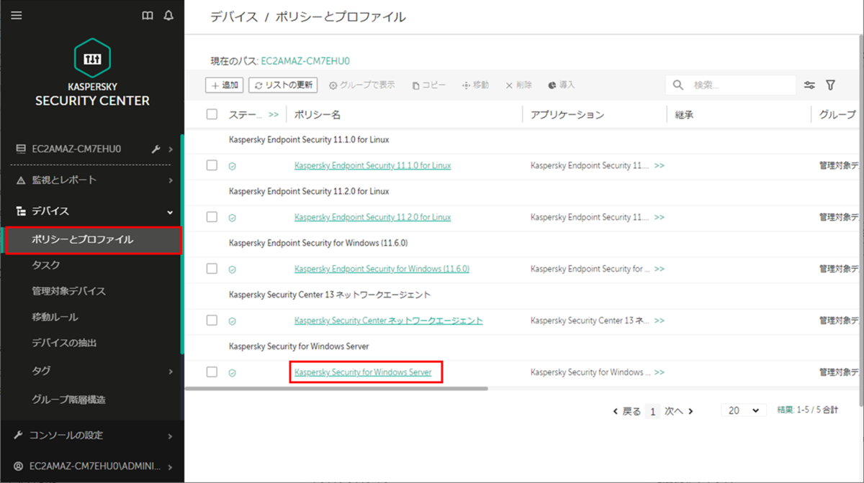The width and height of the screenshot is (864, 483).
Task: Open the filter icon next to search field
Action: coord(831,84)
